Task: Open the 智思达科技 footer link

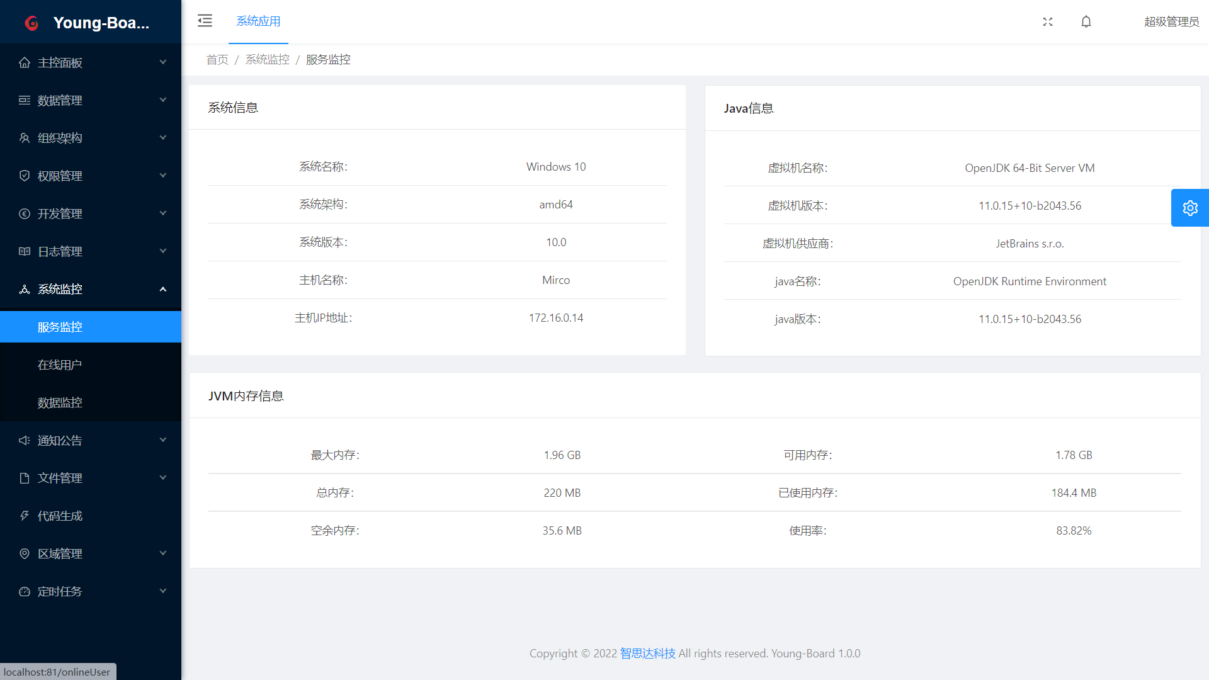Action: 647,654
